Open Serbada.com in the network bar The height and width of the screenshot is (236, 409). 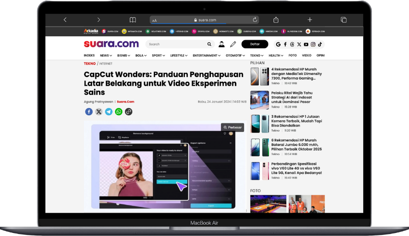(315, 31)
